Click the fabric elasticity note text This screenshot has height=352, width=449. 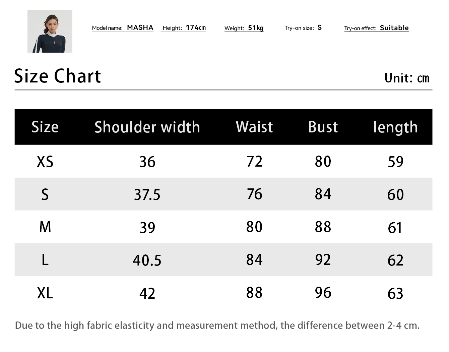(217, 326)
